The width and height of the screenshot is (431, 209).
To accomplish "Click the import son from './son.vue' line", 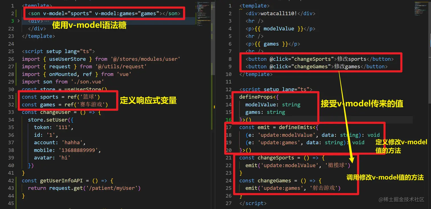I will [63, 82].
